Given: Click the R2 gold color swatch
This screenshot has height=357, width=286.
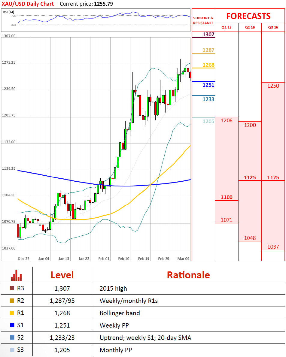Looking at the screenshot, I should [12, 301].
